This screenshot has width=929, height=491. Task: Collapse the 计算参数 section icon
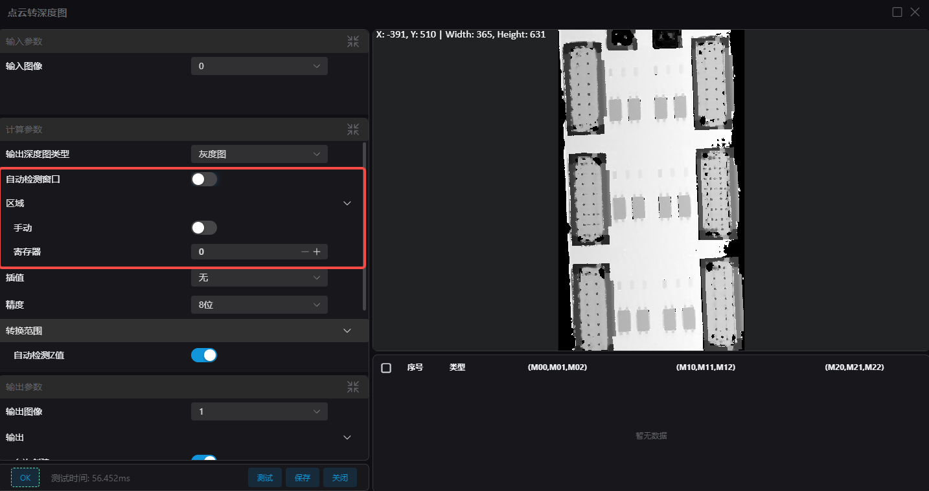point(353,129)
